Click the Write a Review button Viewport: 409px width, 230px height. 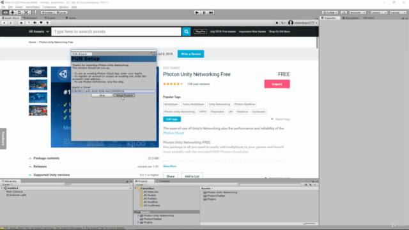[191, 54]
